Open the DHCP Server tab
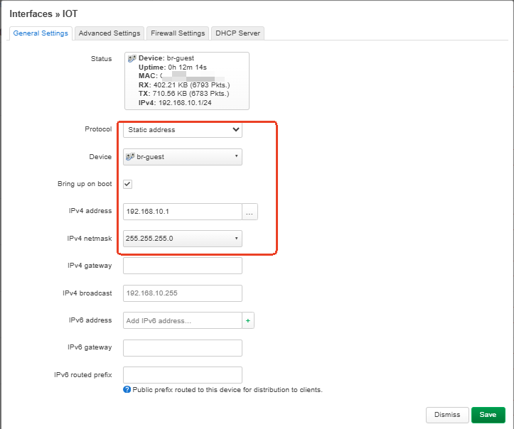Screen dimensions: 514x429 (237, 33)
